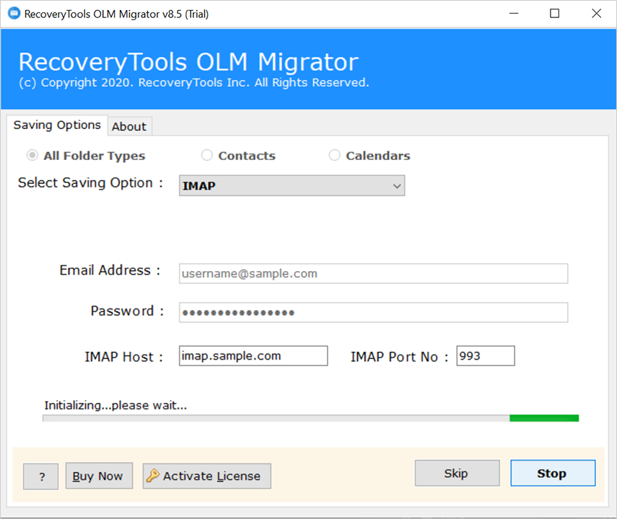Close the OLM Migrator window
The width and height of the screenshot is (617, 519).
tap(596, 14)
